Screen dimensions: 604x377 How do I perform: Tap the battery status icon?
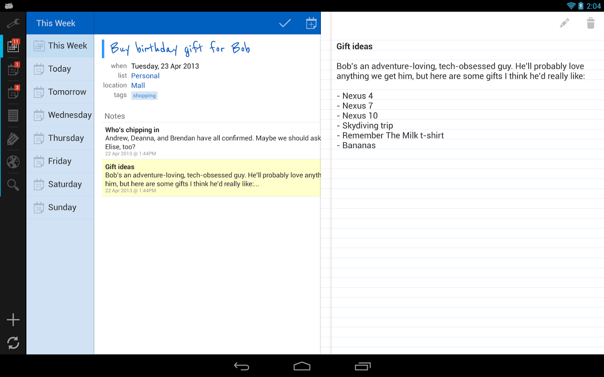[x=581, y=6]
